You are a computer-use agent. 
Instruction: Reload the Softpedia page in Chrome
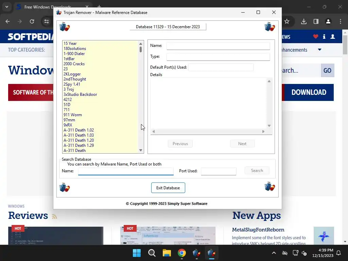point(32,21)
